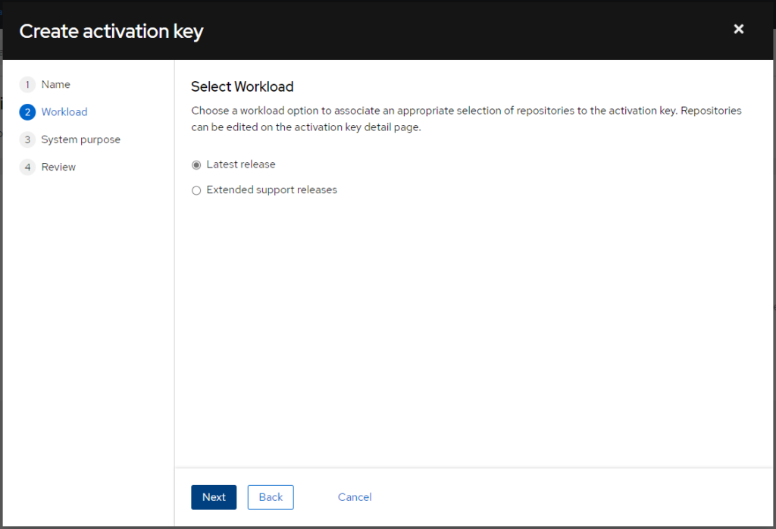
Task: Click the workload description paragraph
Action: [x=465, y=119]
